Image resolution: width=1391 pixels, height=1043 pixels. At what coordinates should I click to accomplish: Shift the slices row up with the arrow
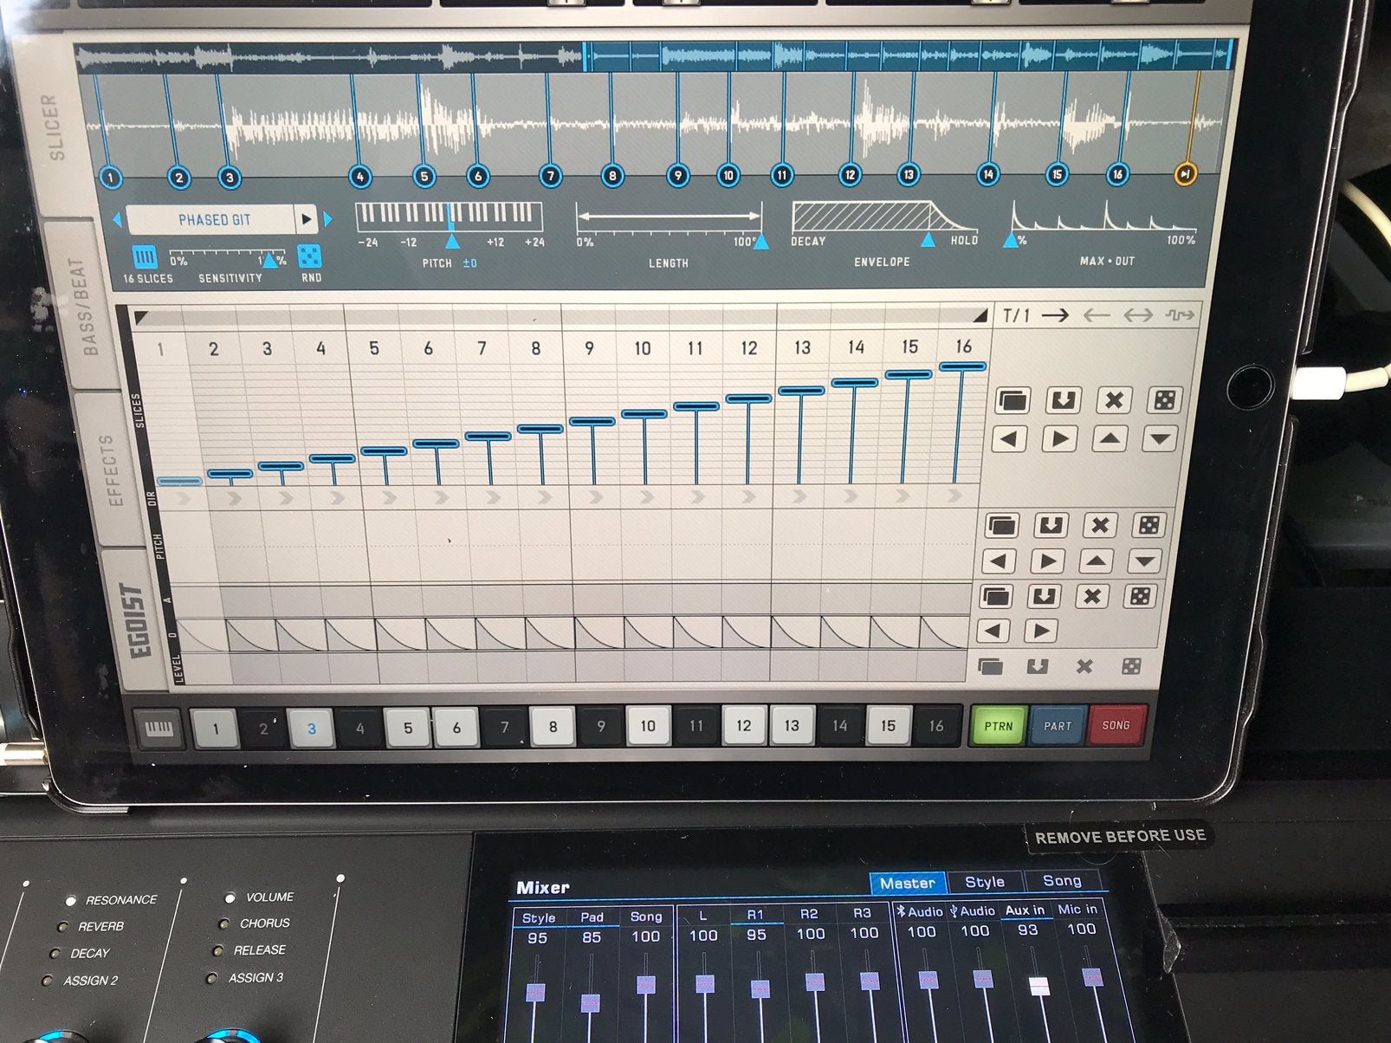(1110, 439)
